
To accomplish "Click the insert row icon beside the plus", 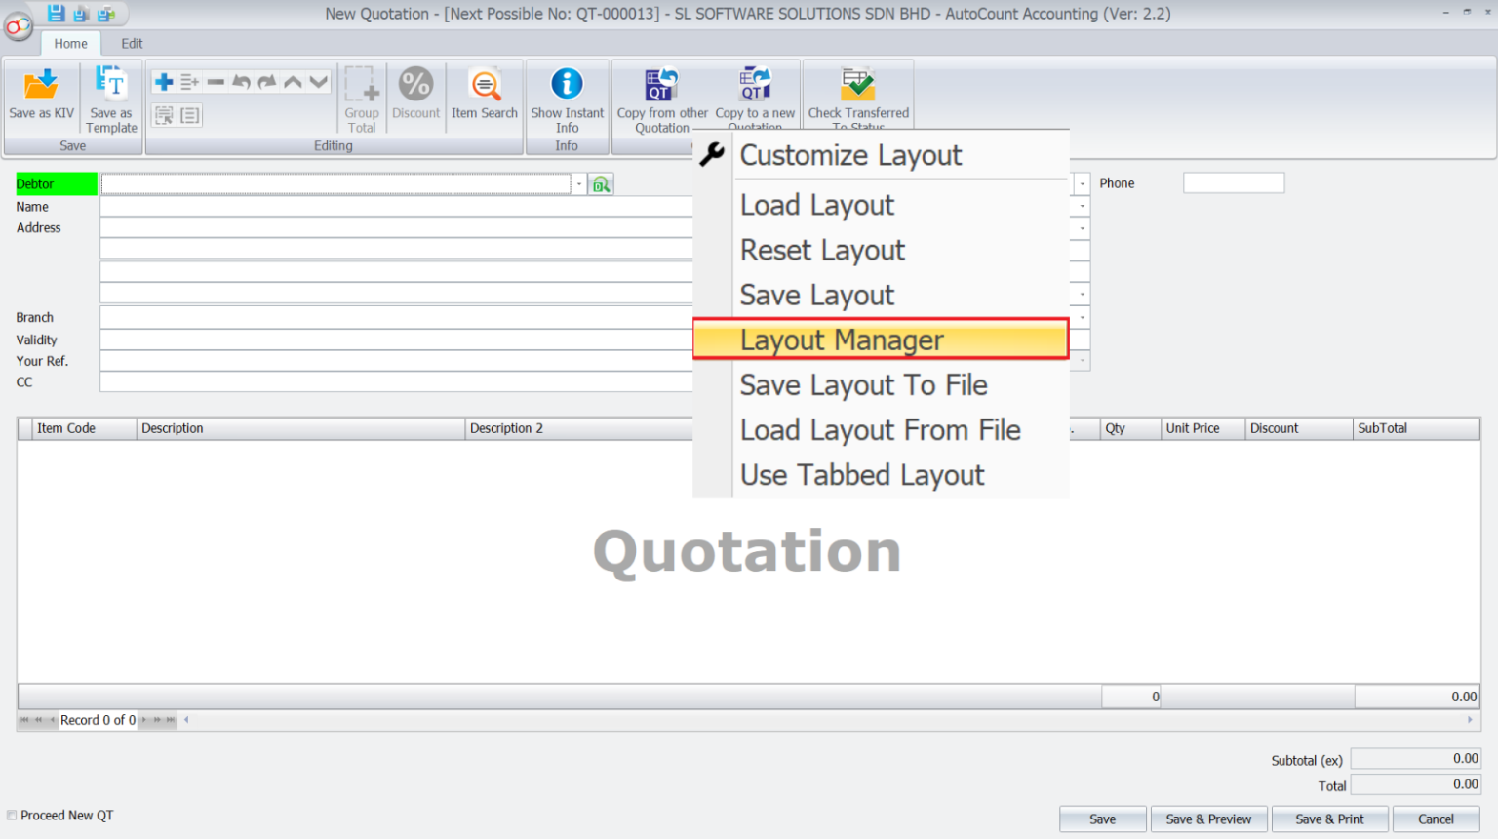I will tap(189, 82).
